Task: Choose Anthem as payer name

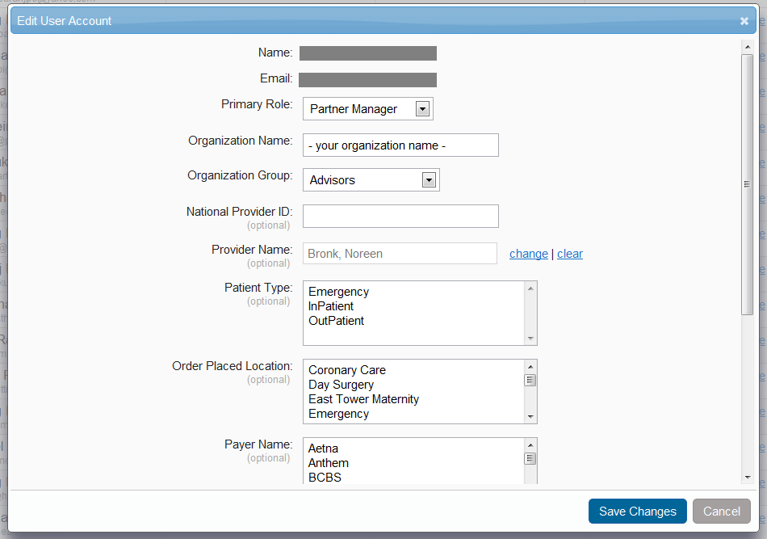Action: tap(329, 463)
